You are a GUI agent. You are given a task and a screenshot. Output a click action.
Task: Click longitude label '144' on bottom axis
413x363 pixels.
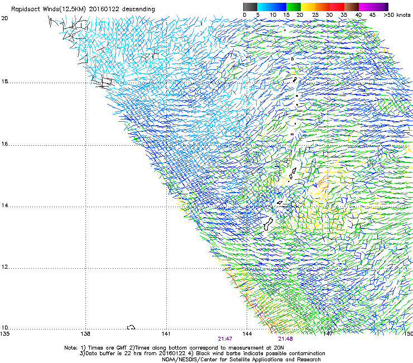pyautogui.click(x=247, y=334)
